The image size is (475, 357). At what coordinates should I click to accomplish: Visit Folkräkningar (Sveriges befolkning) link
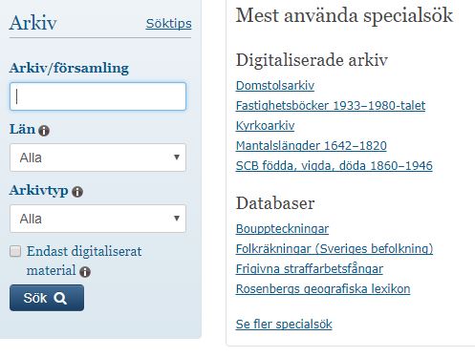coord(335,249)
